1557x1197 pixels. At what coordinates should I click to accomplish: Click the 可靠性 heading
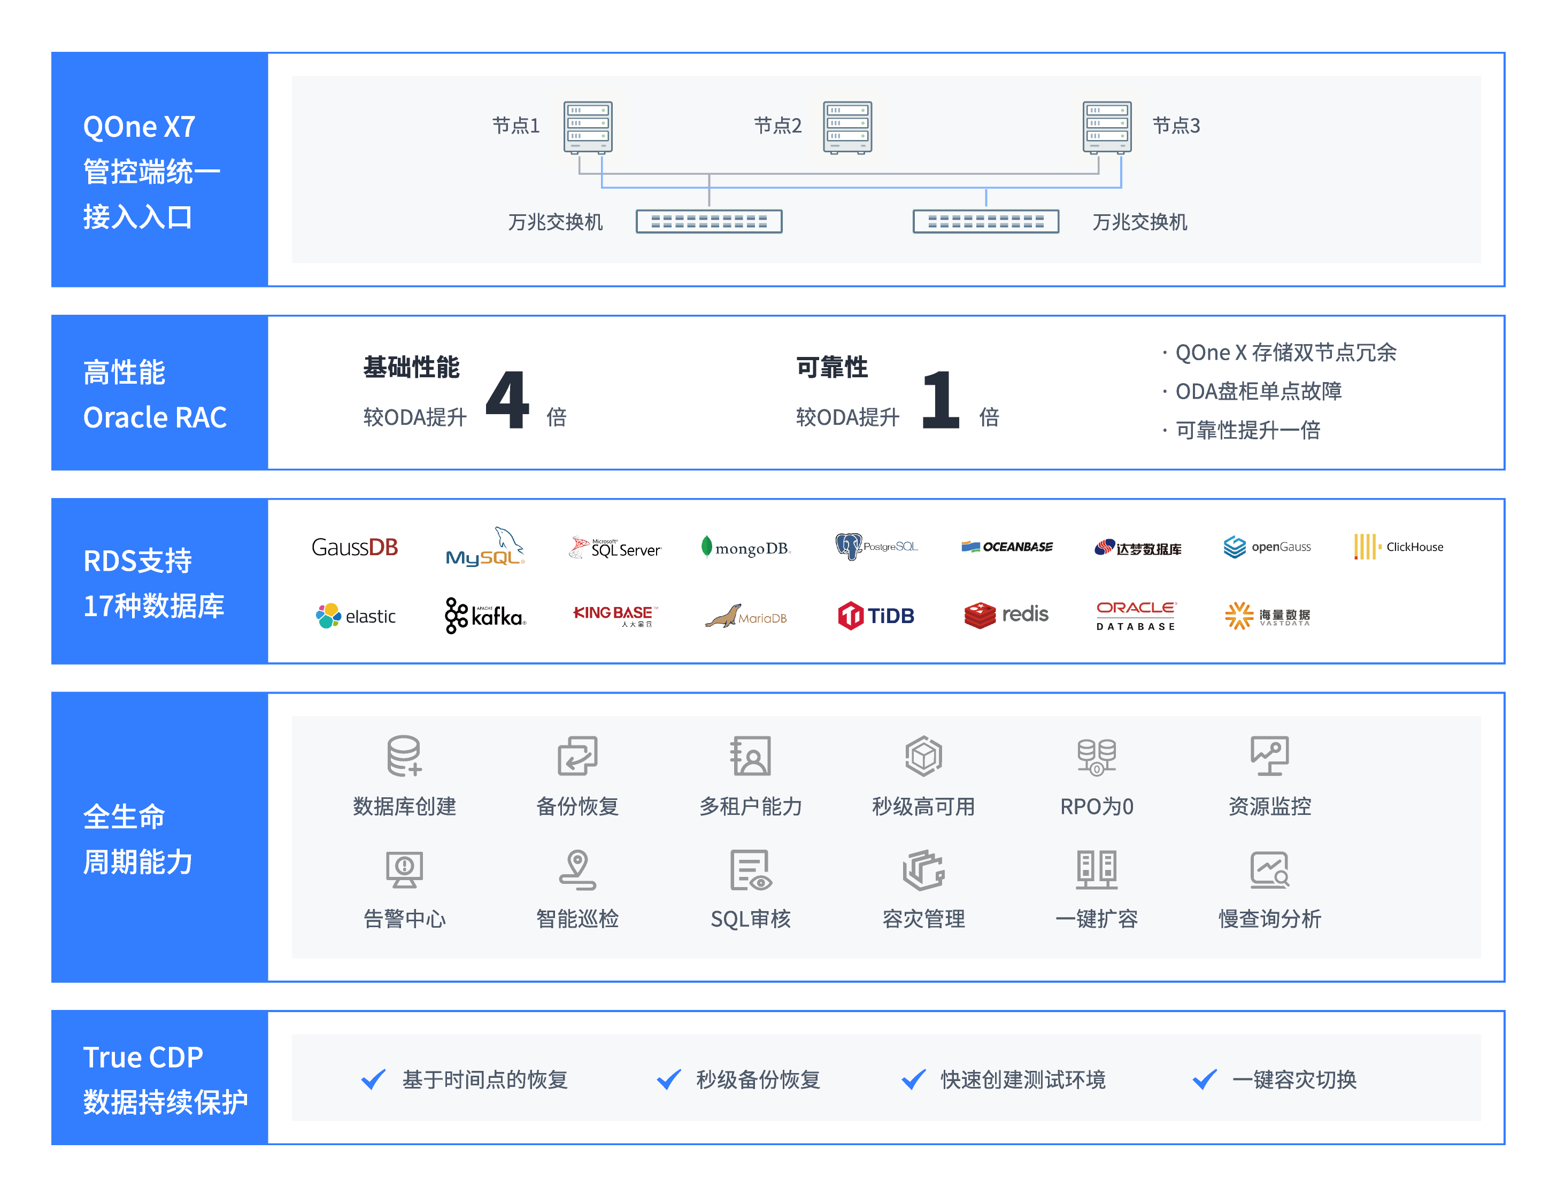tap(831, 367)
